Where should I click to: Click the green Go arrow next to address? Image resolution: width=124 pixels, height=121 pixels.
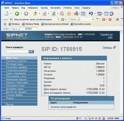(63, 19)
